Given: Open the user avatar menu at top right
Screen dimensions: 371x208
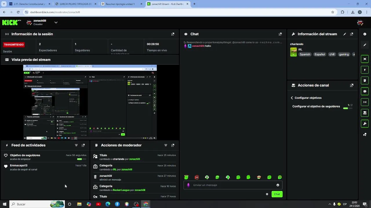Looking at the screenshot, I should [360, 23].
